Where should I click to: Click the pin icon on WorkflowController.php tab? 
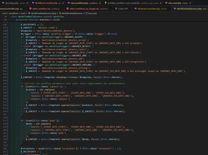[x=63, y=3]
